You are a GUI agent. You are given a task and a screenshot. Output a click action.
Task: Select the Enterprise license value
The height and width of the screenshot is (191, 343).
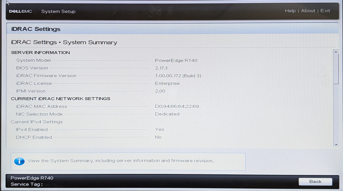tap(167, 83)
